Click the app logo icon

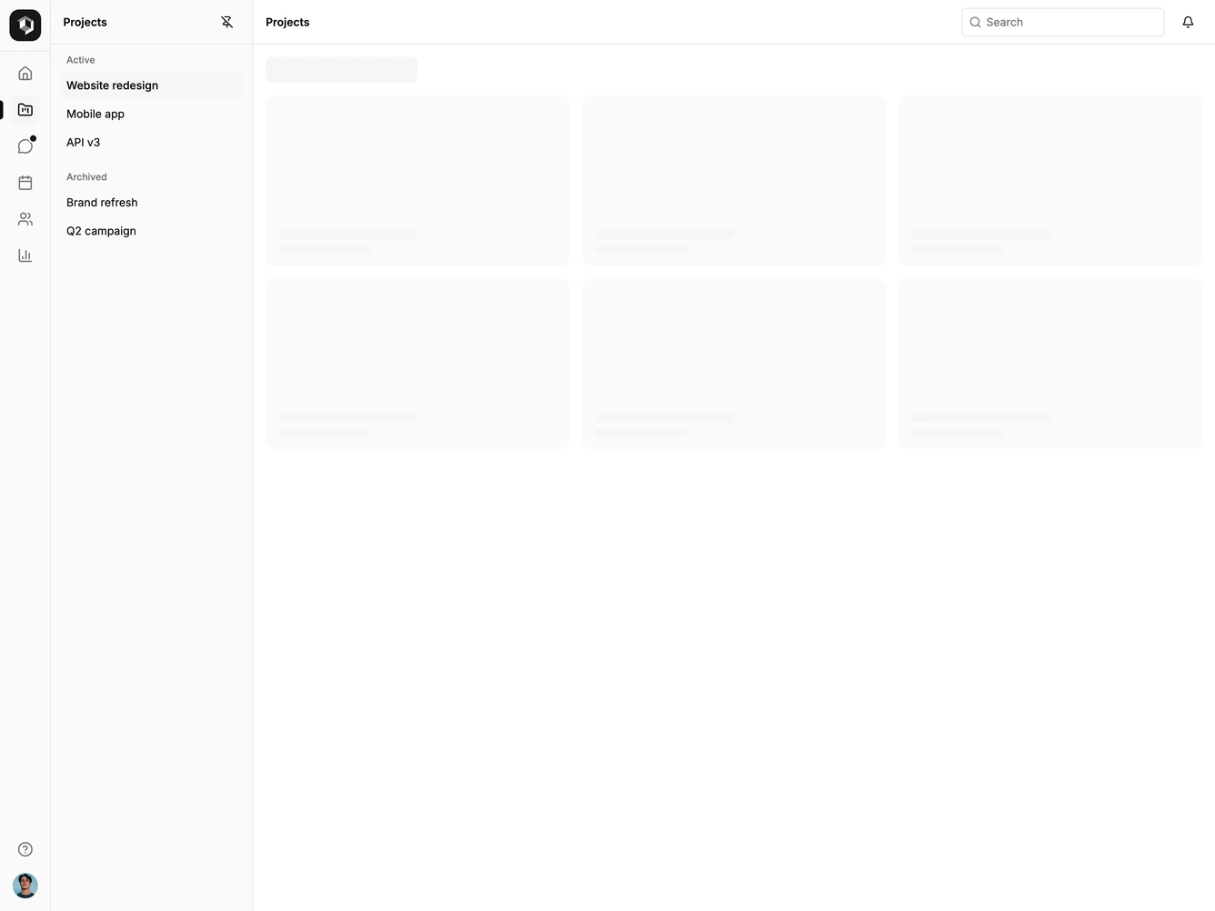coord(25,25)
